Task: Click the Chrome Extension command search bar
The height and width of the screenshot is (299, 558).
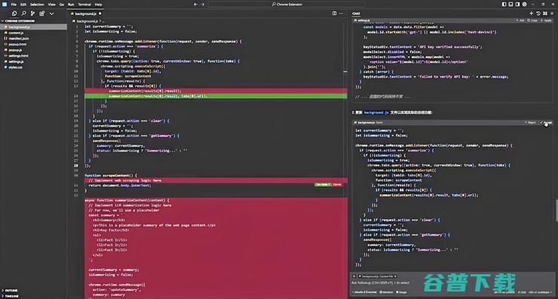Action: tap(287, 5)
